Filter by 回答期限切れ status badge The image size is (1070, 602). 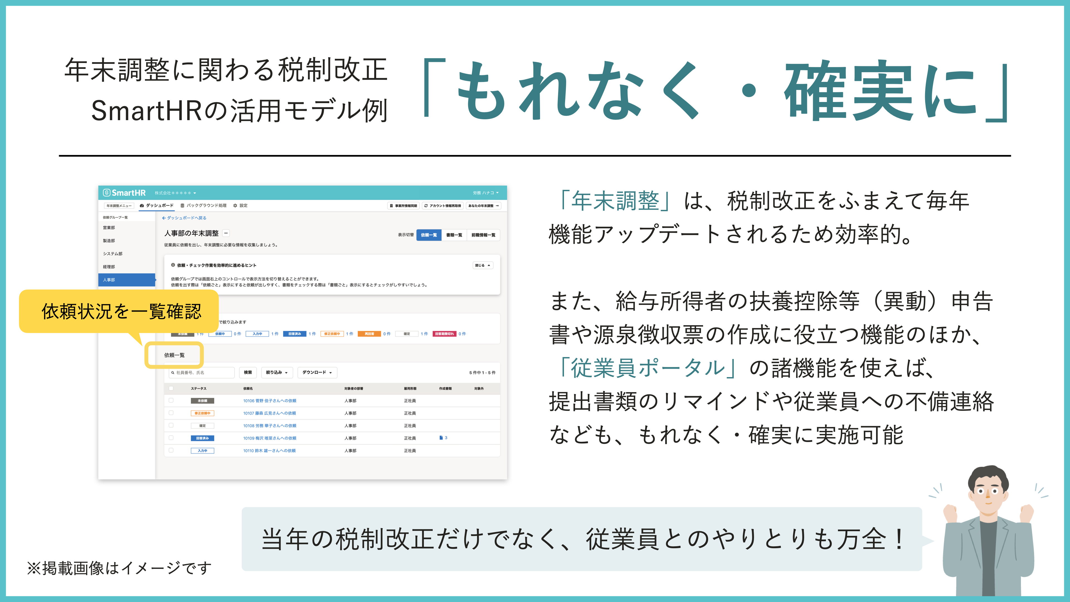pos(444,334)
